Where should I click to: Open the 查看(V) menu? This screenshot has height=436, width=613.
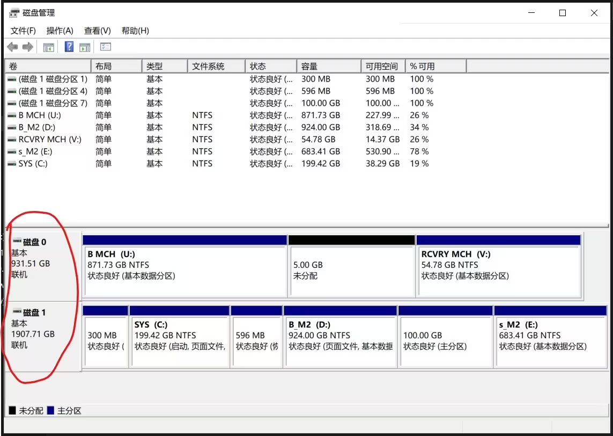[97, 31]
